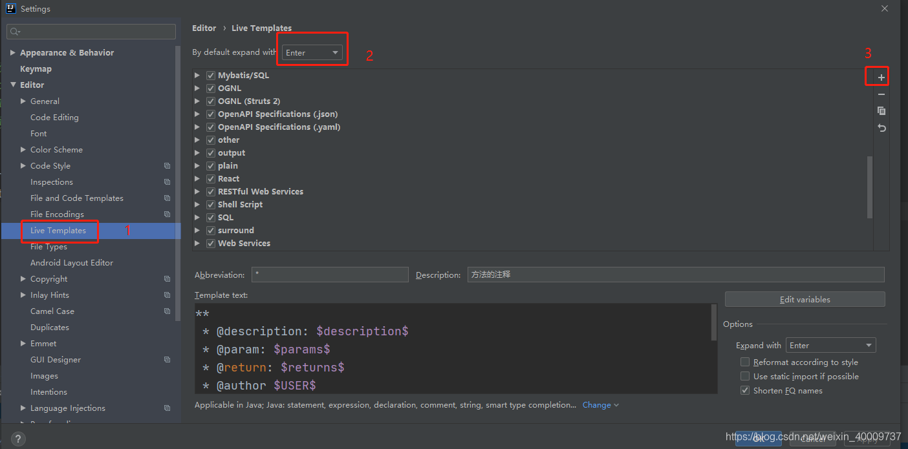
Task: Click the Edit variables button
Action: click(805, 299)
